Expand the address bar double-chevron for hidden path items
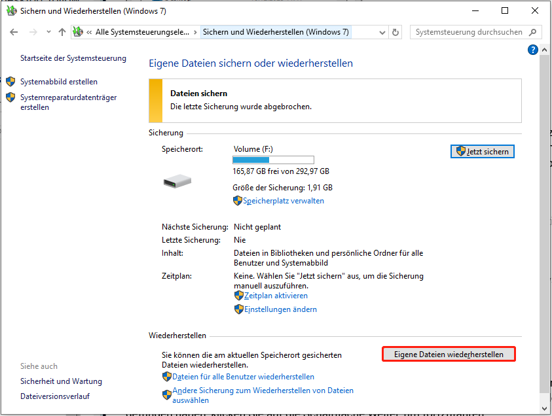Screen dimensions: 552x416 pyautogui.click(x=89, y=32)
